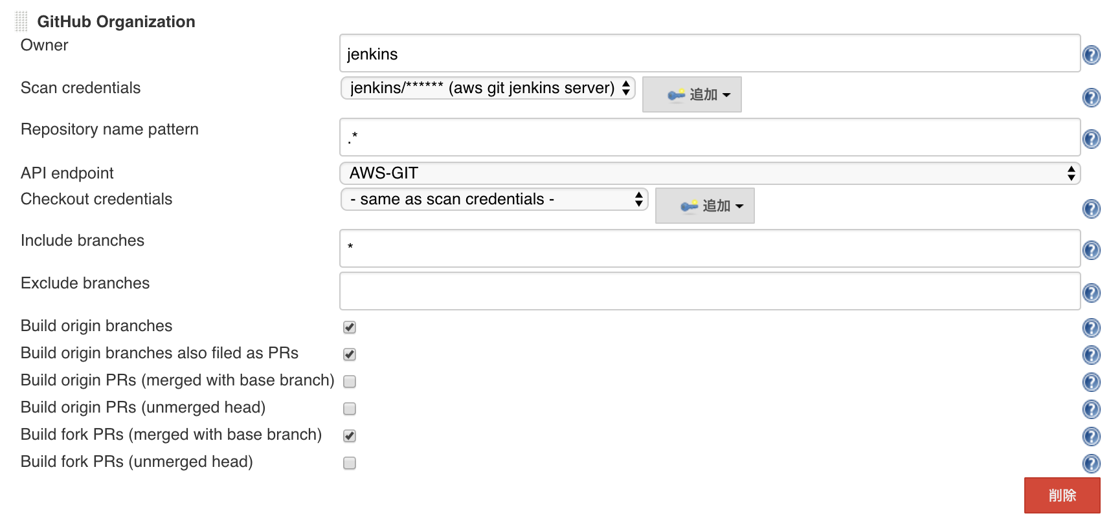Click the help icon beside Scan credentials

pyautogui.click(x=1090, y=97)
